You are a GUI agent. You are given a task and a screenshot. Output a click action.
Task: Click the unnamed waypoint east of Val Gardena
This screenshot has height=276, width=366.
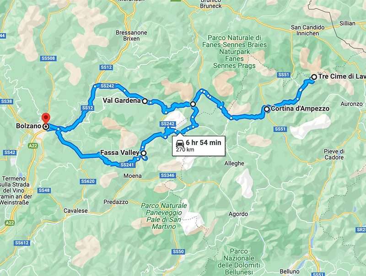(x=193, y=104)
